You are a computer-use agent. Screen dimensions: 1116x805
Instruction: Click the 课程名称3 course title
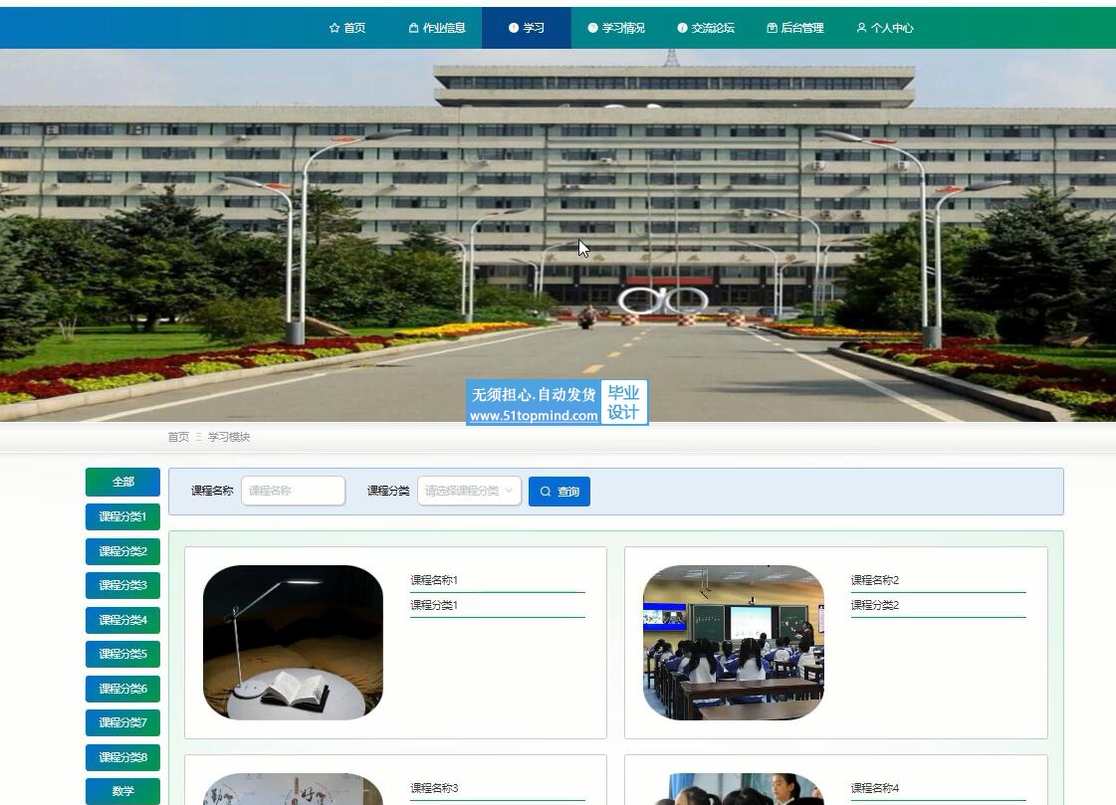[434, 788]
